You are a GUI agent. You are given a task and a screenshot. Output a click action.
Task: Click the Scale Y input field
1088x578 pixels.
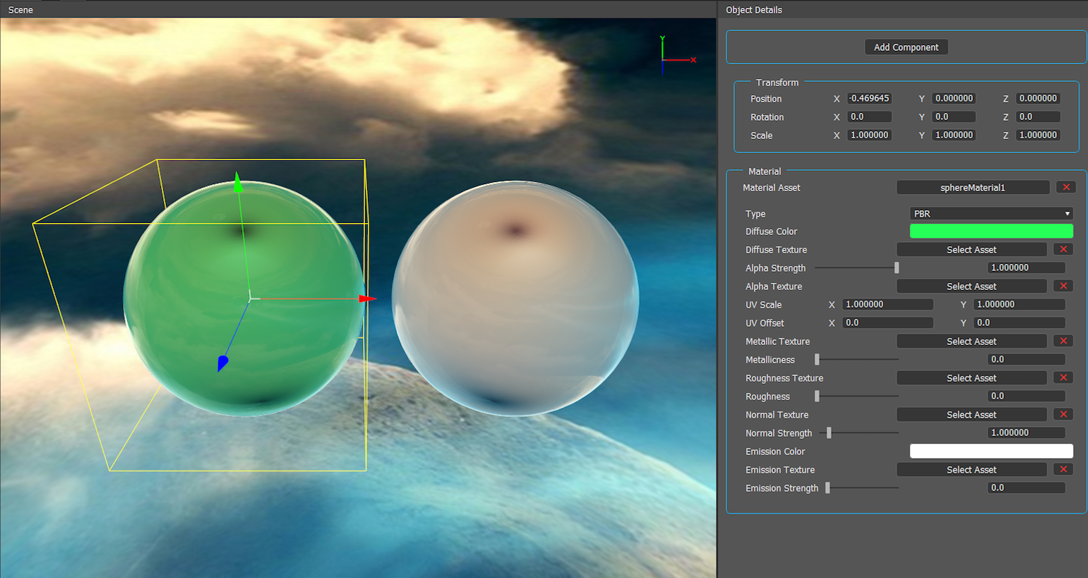click(x=954, y=135)
